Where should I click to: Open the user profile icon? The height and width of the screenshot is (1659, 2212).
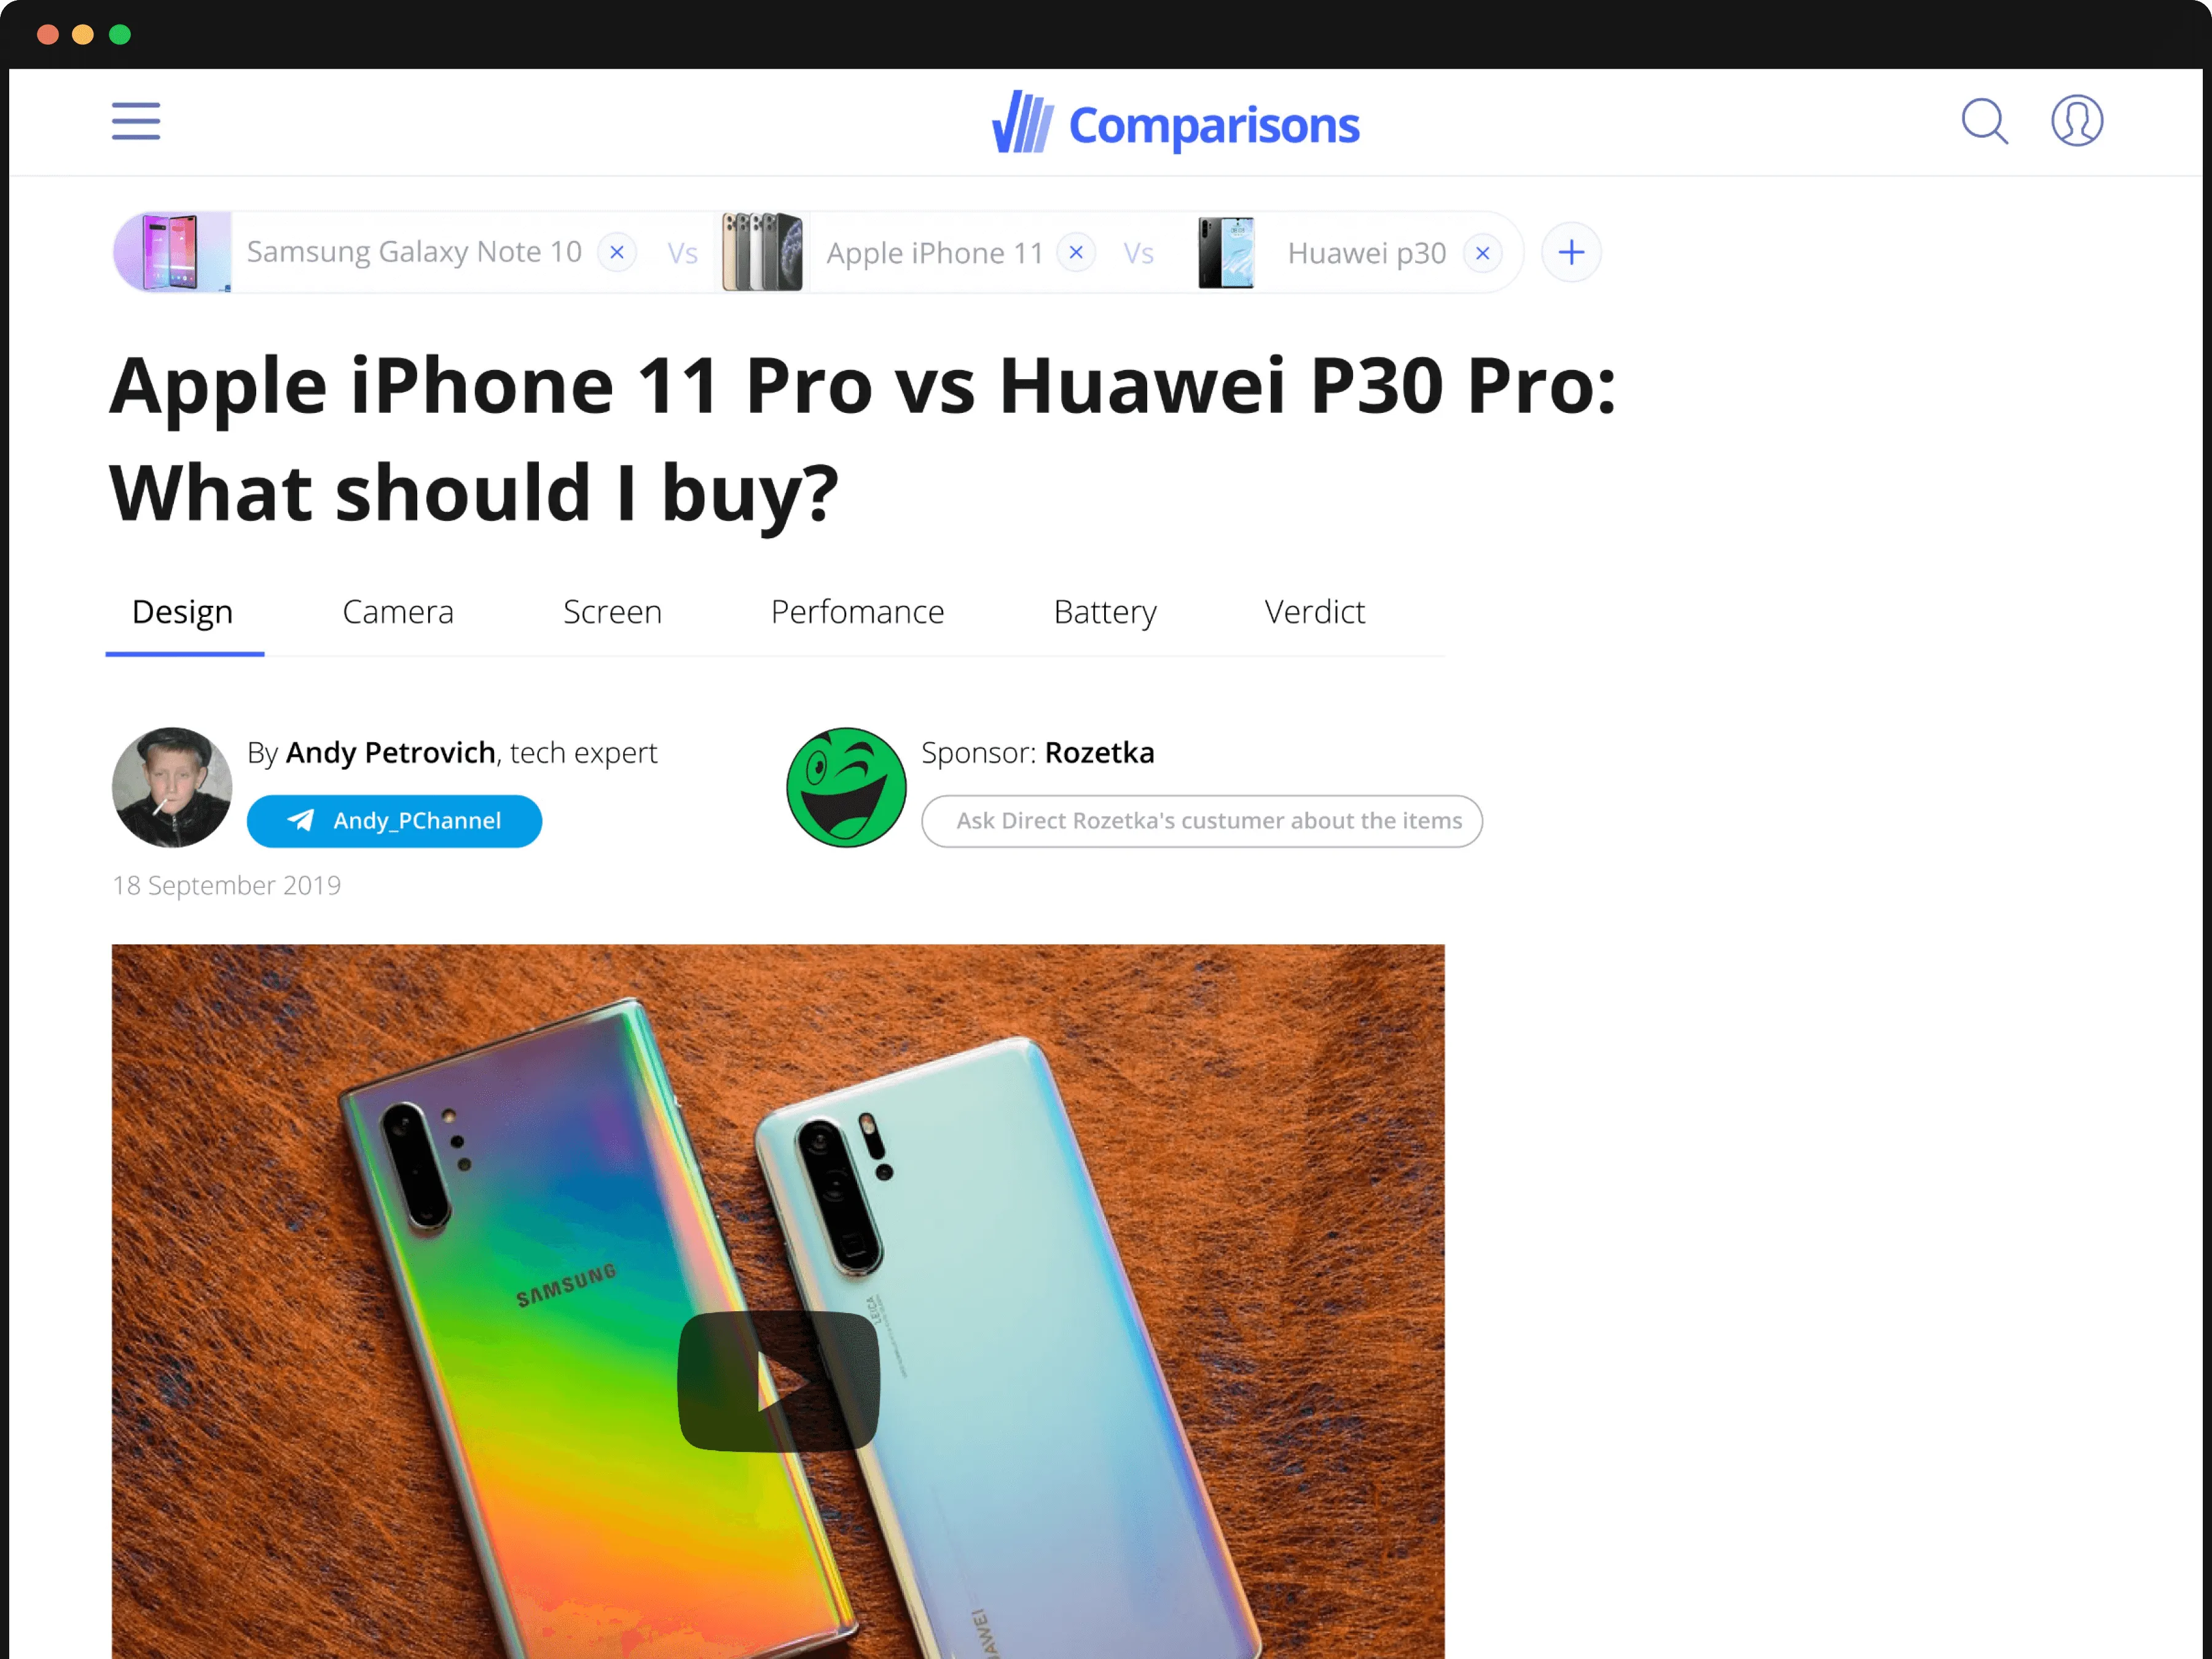click(2077, 121)
